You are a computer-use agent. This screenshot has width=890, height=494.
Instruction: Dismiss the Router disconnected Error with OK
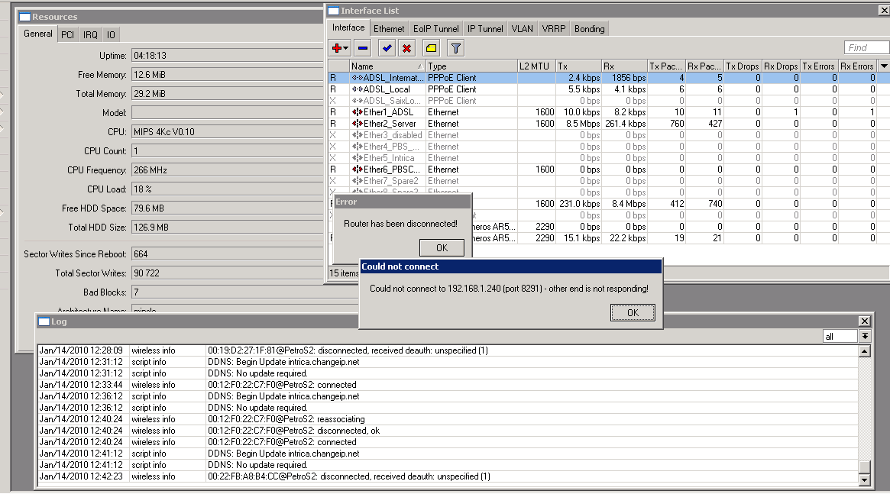(442, 247)
